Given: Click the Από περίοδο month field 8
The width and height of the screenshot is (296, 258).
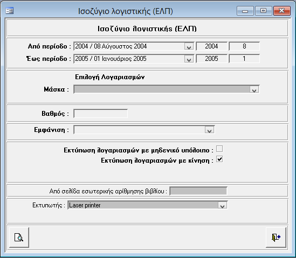Looking at the screenshot, I should (244, 46).
